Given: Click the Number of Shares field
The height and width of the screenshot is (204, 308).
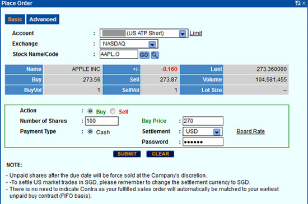Looking at the screenshot, I should click(102, 121).
